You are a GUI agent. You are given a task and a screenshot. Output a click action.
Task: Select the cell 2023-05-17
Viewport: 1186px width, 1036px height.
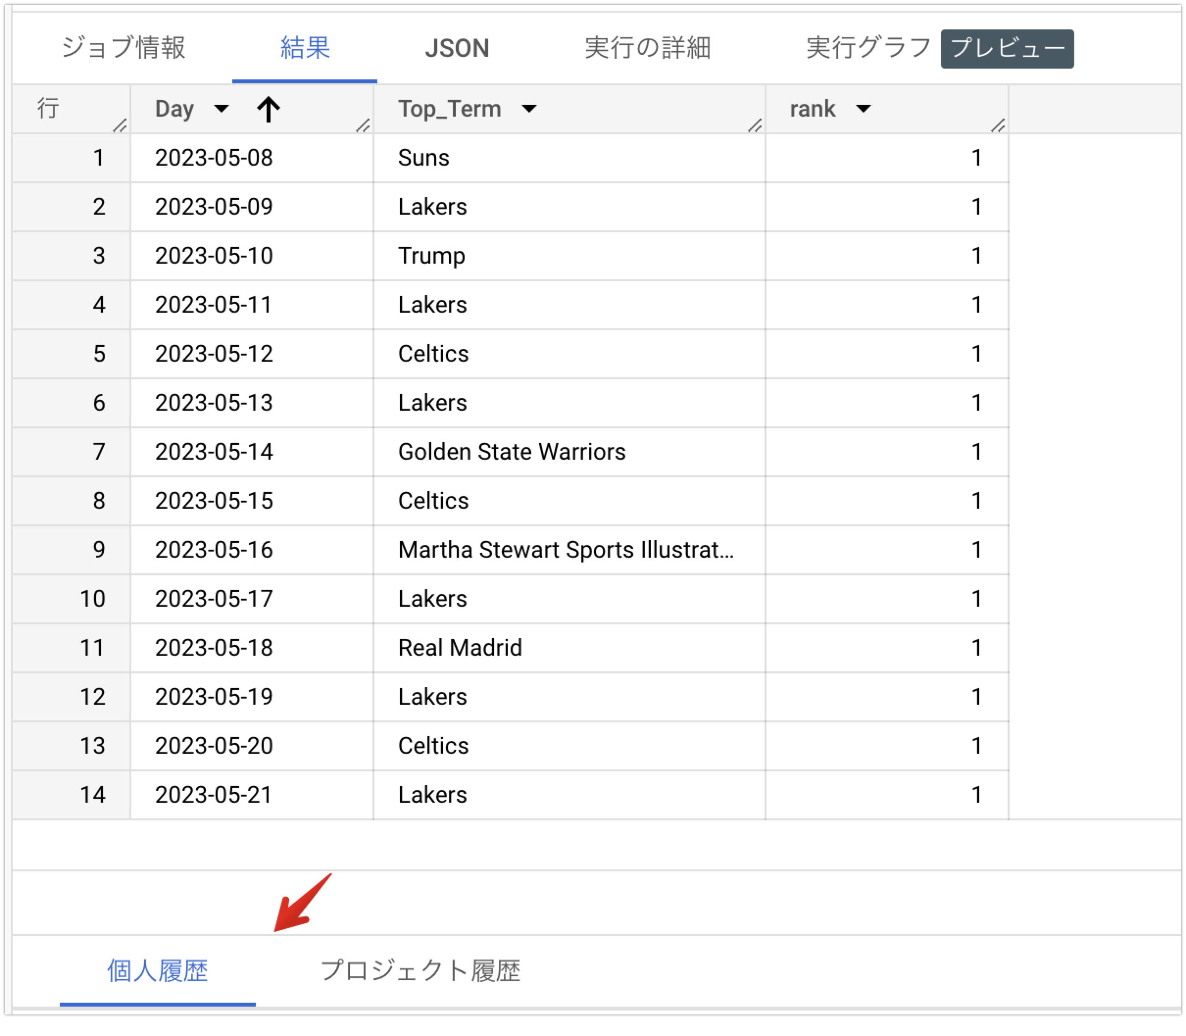pyautogui.click(x=252, y=599)
